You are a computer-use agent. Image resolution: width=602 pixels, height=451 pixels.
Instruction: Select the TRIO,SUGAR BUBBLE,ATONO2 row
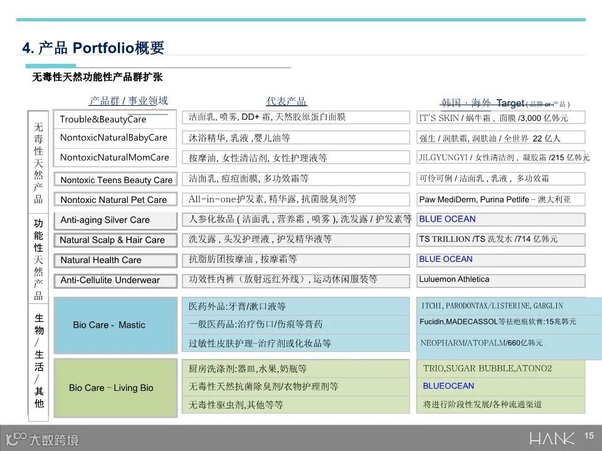[500, 368]
